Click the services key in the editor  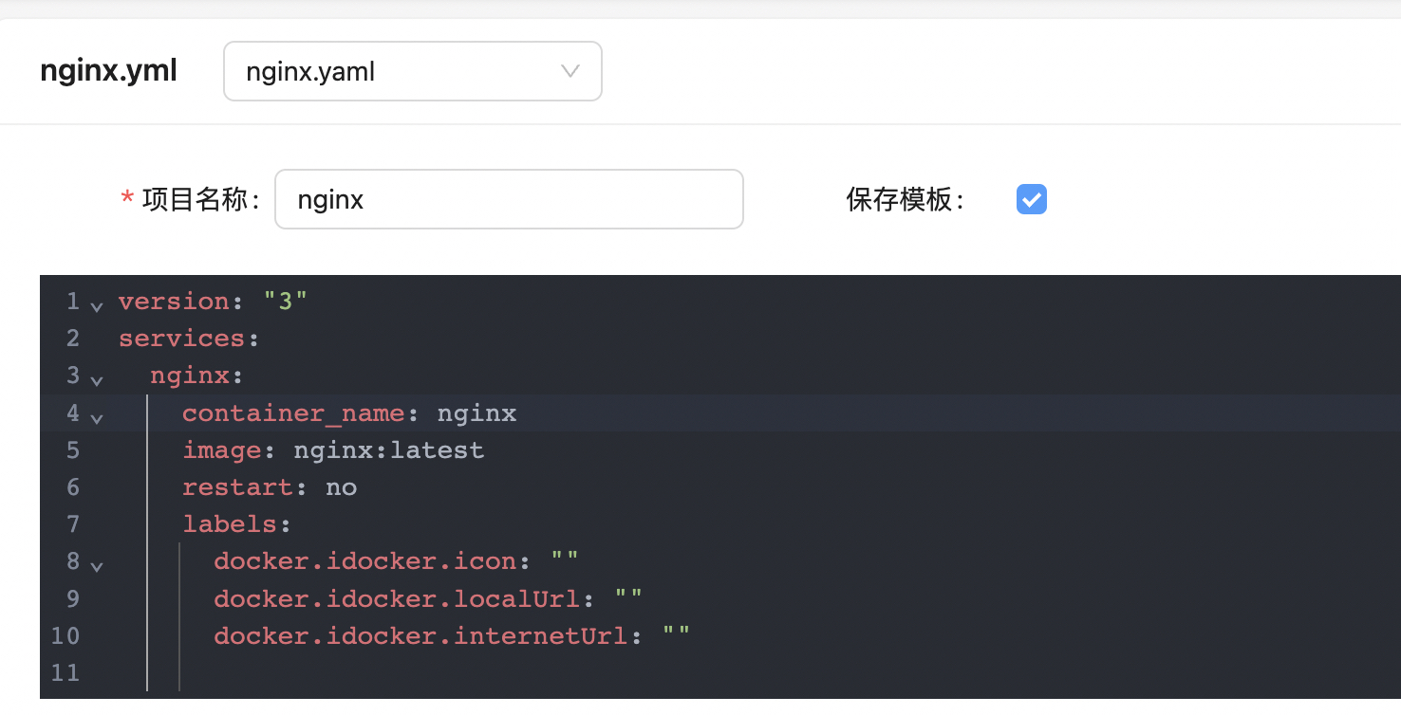[x=181, y=339]
